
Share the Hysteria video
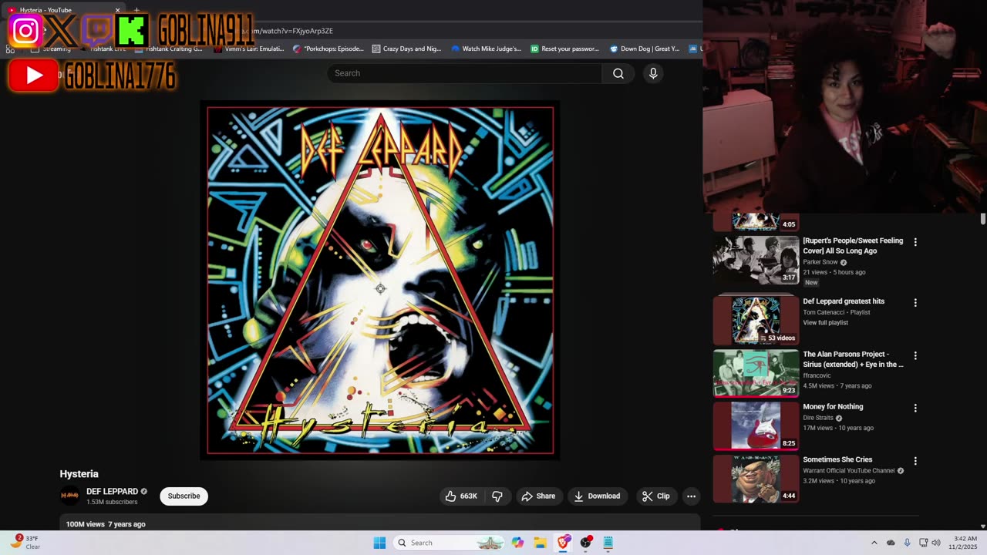(x=538, y=496)
